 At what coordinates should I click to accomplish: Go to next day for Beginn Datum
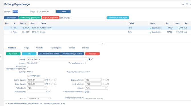pos(52,80)
